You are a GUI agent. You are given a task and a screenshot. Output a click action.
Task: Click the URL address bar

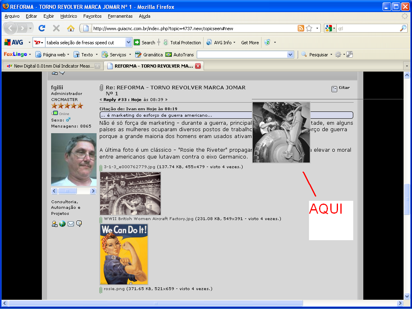pyautogui.click(x=194, y=29)
